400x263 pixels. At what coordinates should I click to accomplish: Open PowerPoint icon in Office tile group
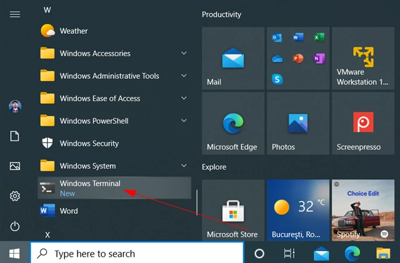coord(298,59)
